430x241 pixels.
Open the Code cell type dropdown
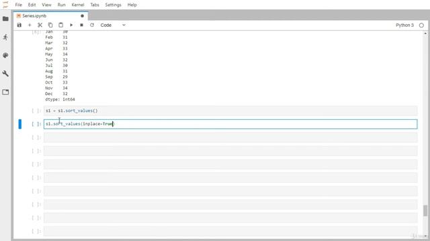coord(113,25)
